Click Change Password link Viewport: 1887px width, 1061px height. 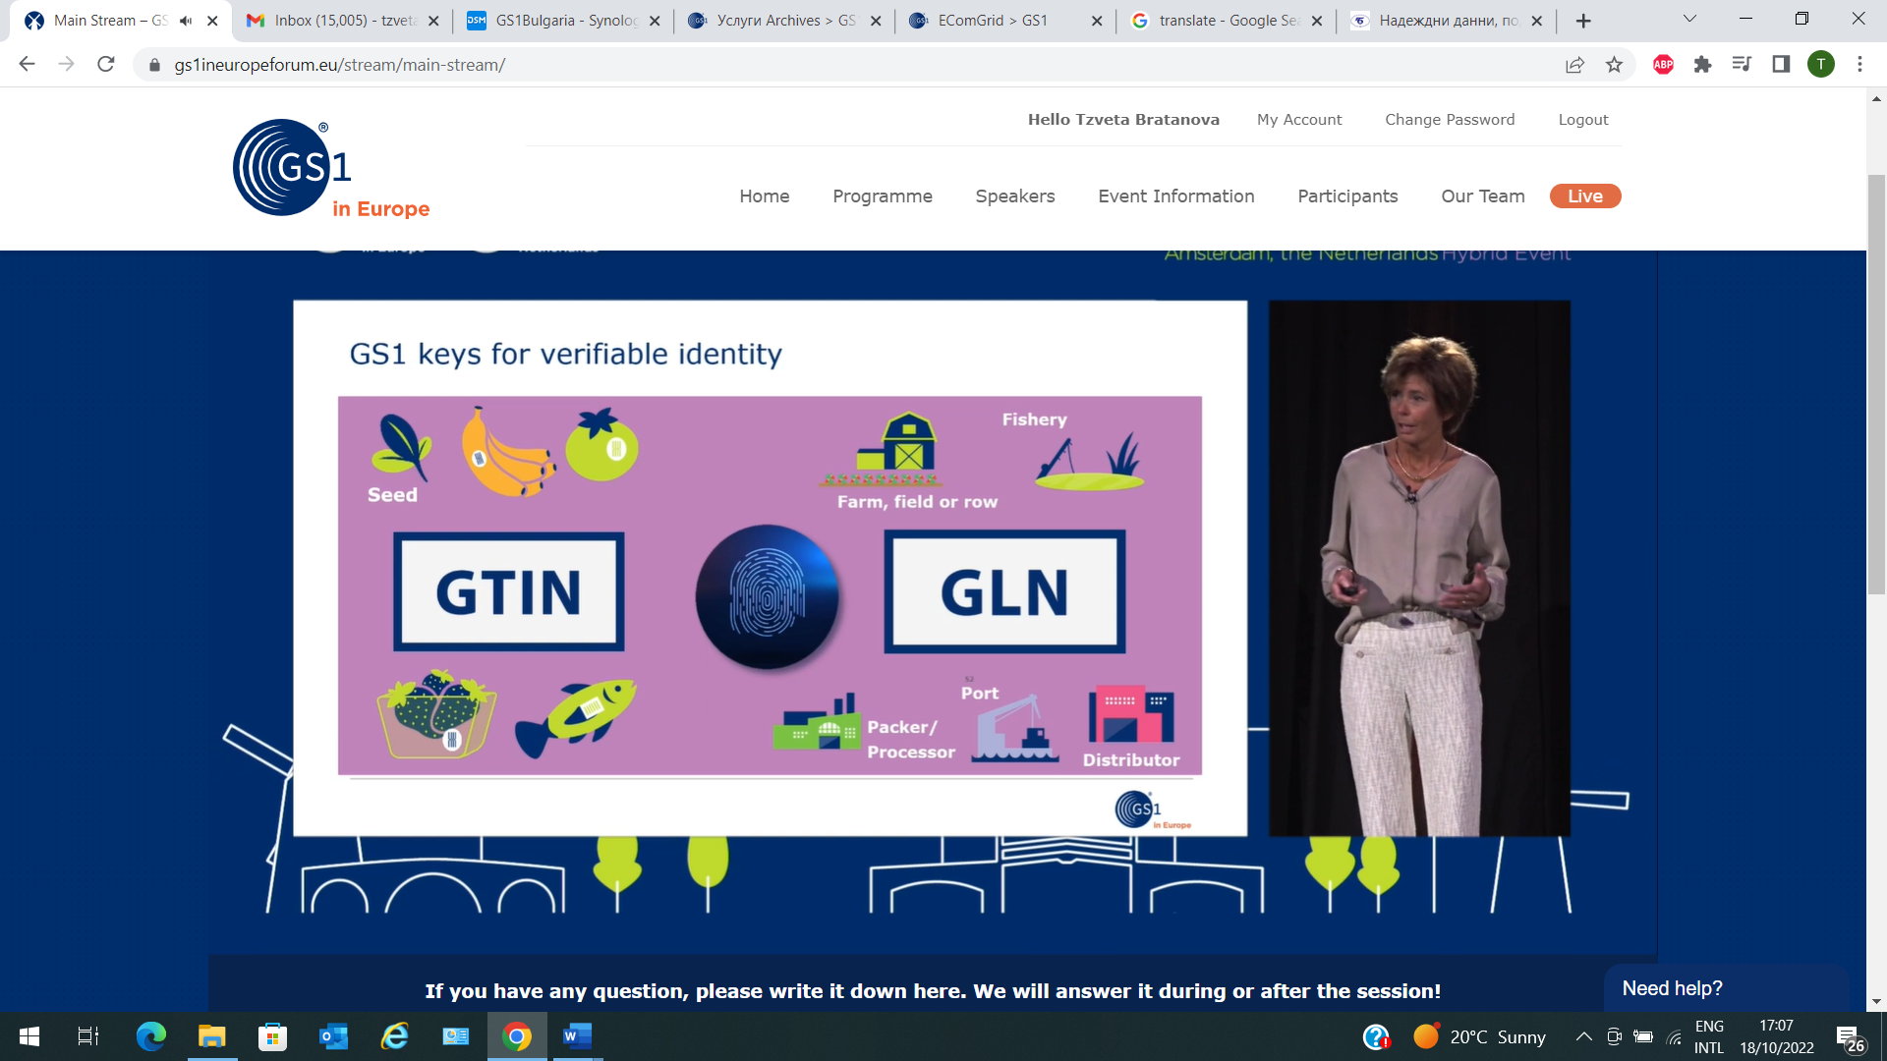point(1450,120)
